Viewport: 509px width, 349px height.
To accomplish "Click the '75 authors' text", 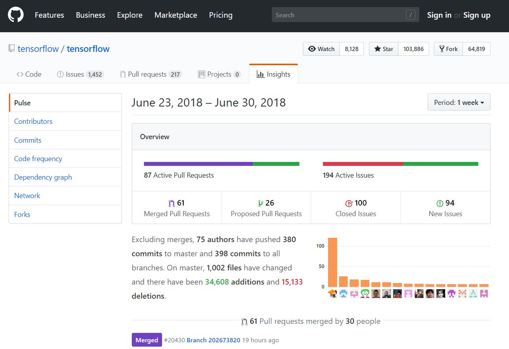I will 216,239.
